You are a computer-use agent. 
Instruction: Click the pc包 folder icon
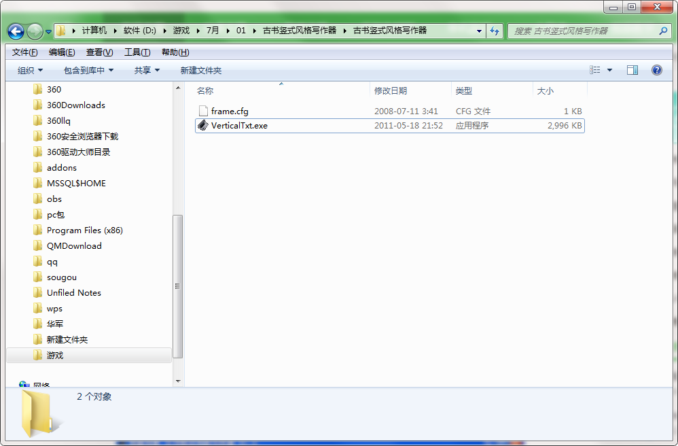(x=38, y=215)
